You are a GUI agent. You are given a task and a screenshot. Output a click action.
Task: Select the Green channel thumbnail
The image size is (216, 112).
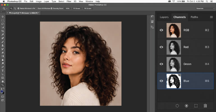tap(174, 64)
